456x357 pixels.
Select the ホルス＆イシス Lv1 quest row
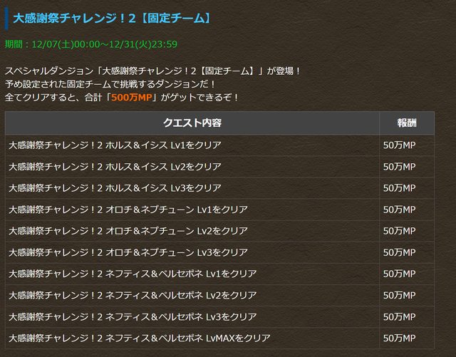point(220,145)
